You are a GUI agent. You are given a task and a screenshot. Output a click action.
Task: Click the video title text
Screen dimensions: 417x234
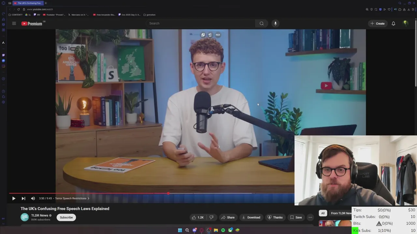[65, 209]
